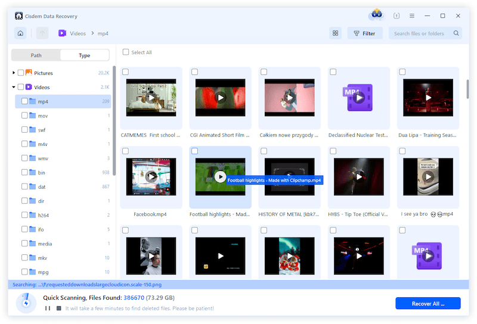The height and width of the screenshot is (324, 477).
Task: Click the Videos breadcrumb icon
Action: tap(62, 33)
